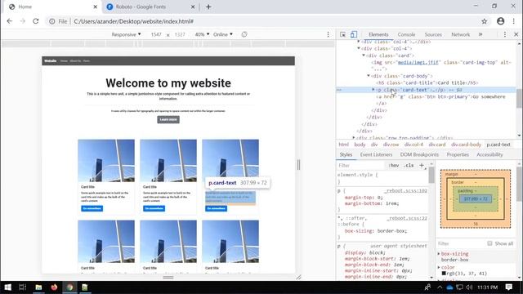Screen dimensions: 523x294
Task: Close the Home tab
Action: (95, 7)
